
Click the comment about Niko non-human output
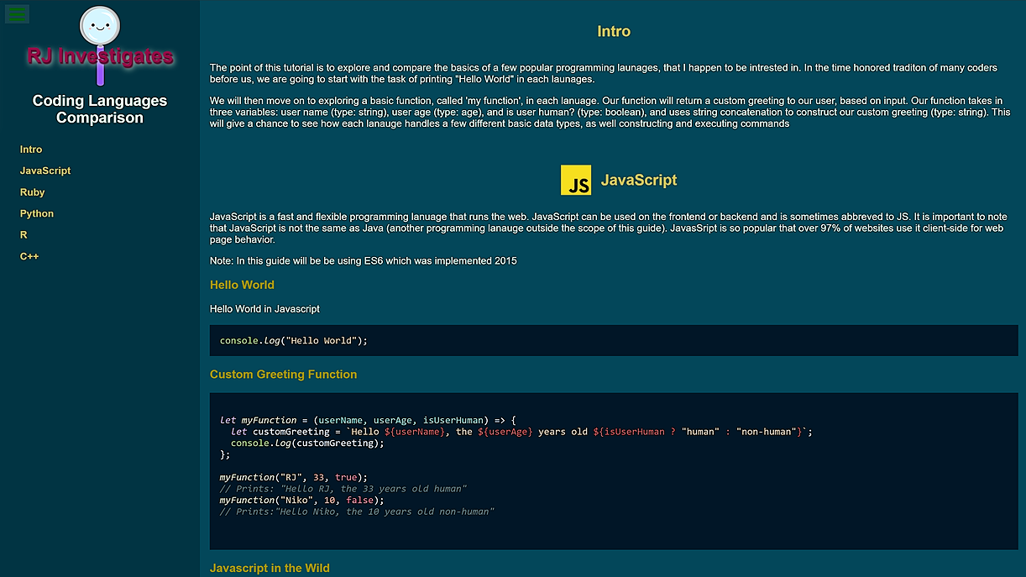point(357,511)
